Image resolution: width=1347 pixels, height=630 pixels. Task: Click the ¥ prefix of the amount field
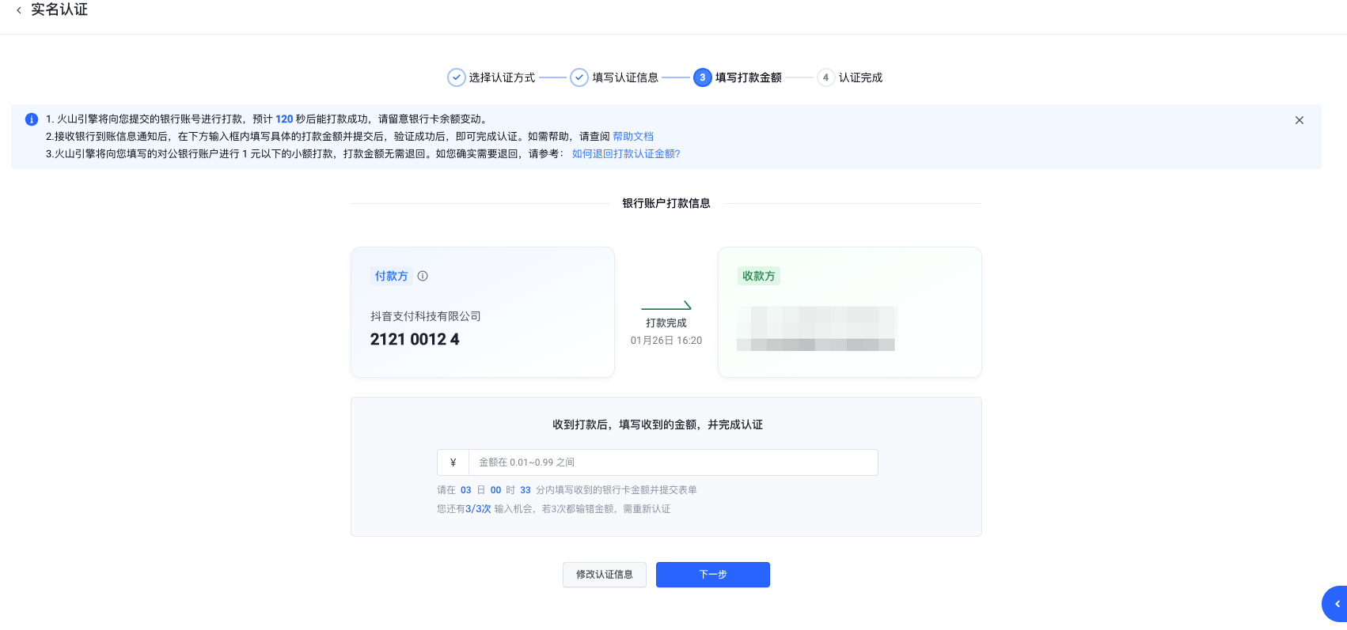tap(453, 462)
